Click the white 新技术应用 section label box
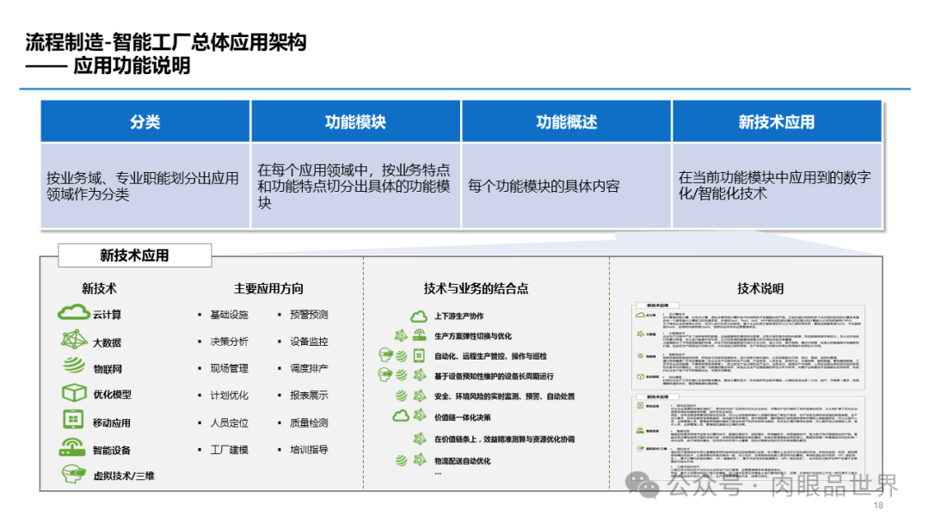The image size is (929, 523). [134, 255]
